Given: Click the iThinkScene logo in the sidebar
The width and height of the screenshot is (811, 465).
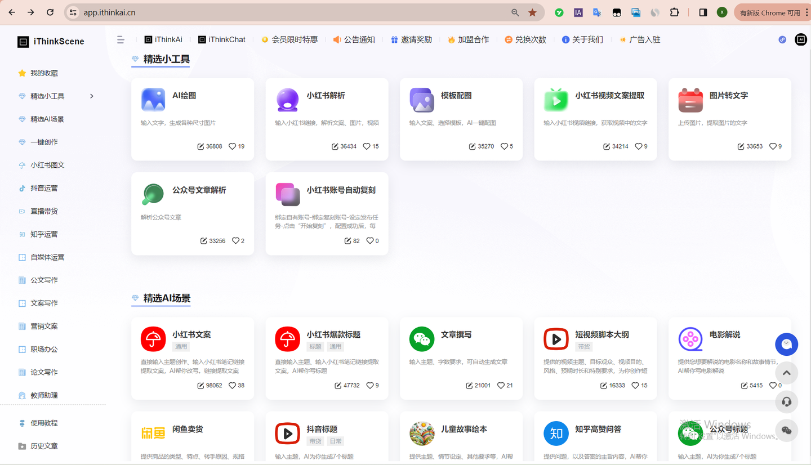Looking at the screenshot, I should (x=51, y=41).
